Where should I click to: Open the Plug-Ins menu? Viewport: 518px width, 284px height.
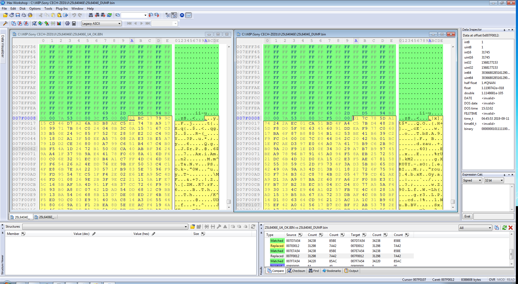62,9
